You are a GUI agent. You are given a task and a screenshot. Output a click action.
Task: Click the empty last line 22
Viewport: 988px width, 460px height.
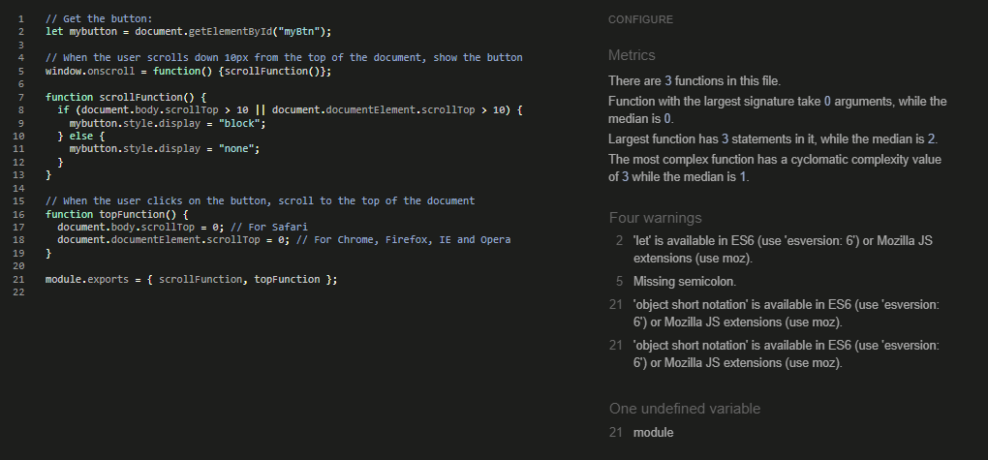[x=17, y=292]
